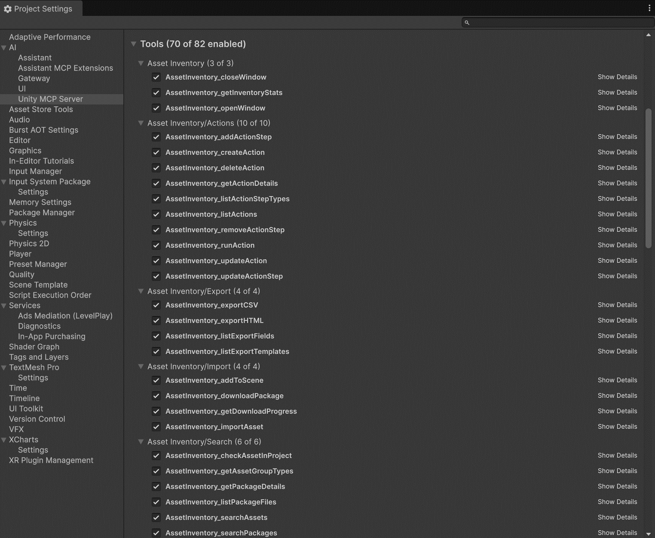Image resolution: width=655 pixels, height=538 pixels.
Task: Show details for AssetInventory_getActionDetails
Action: [617, 183]
